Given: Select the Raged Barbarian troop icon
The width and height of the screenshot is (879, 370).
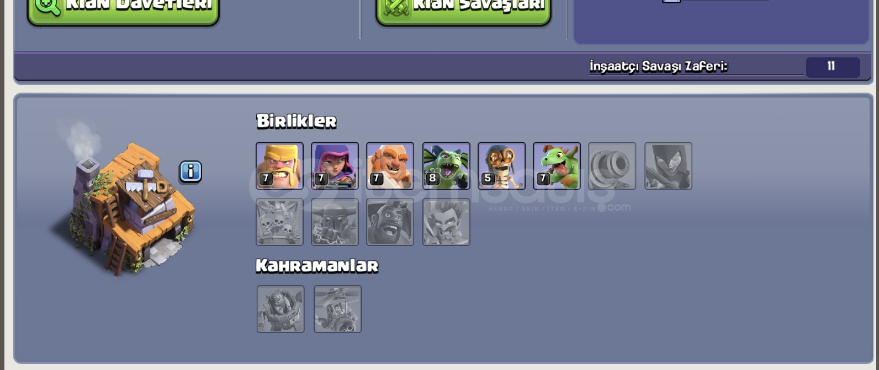Looking at the screenshot, I should [x=279, y=166].
